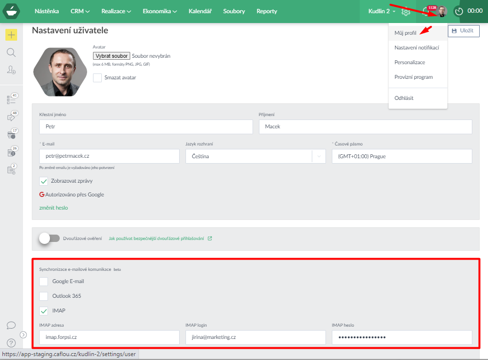Screen dimensions: 488x360
Task: Open the chat bubble icon in the sidebar
Action: (11, 325)
